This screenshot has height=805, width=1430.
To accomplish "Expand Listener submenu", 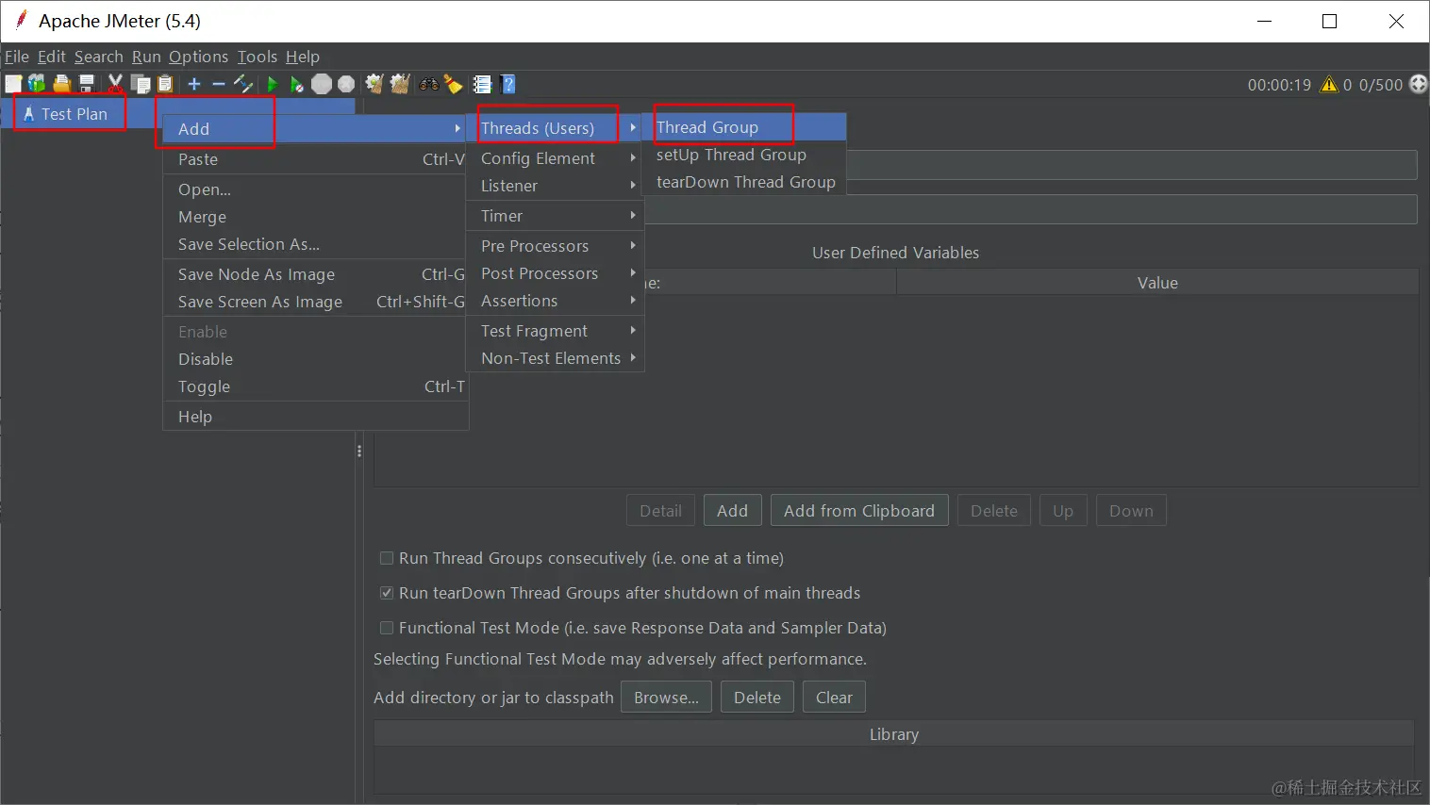I will (555, 186).
